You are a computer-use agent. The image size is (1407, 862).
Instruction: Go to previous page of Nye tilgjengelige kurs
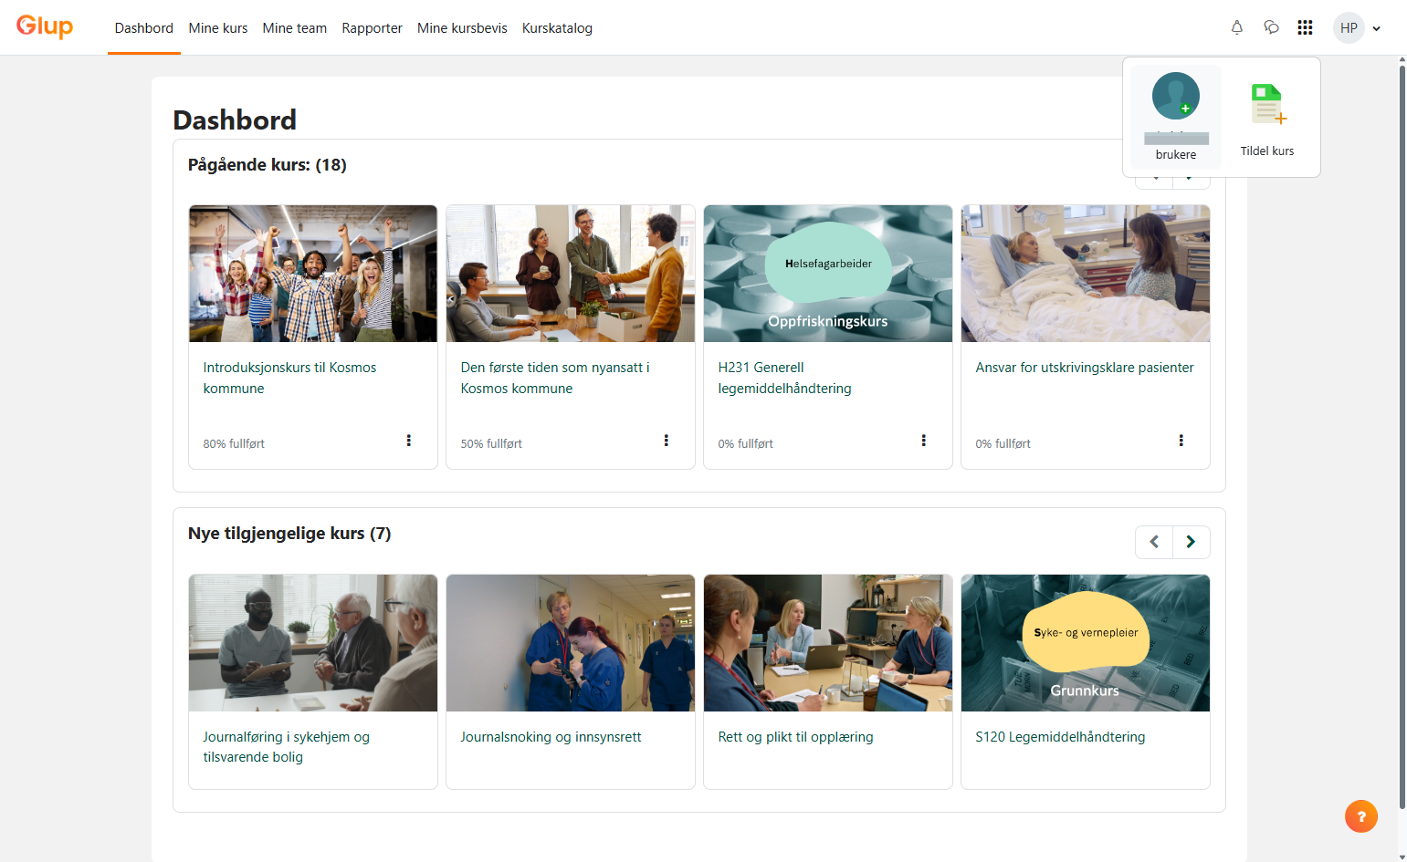pos(1154,542)
